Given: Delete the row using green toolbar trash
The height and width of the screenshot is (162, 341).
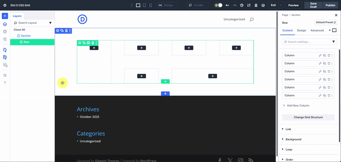Looking at the screenshot, I should (92, 43).
